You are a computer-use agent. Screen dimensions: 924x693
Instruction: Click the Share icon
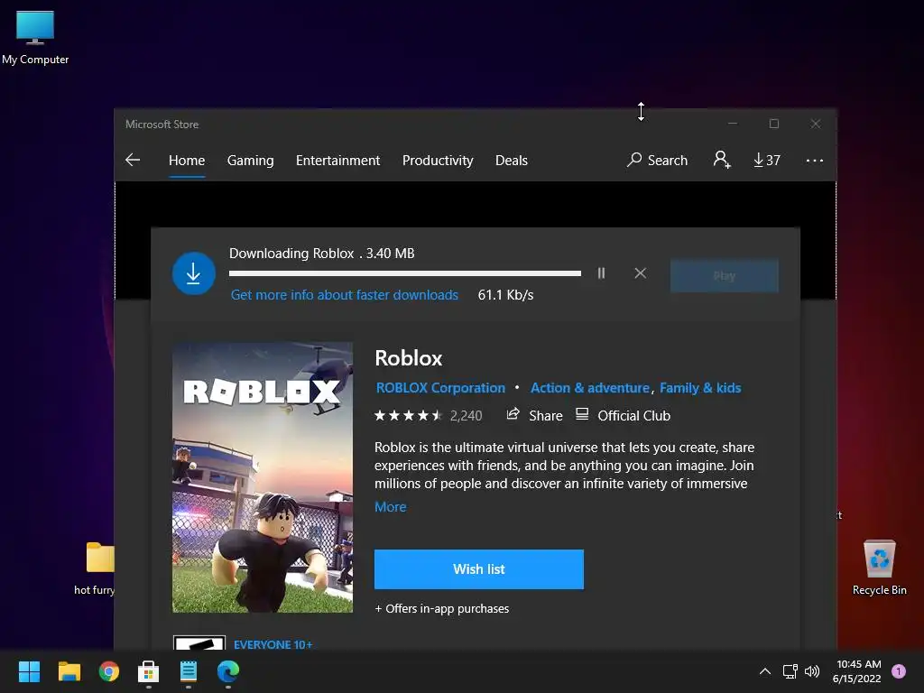click(x=513, y=414)
